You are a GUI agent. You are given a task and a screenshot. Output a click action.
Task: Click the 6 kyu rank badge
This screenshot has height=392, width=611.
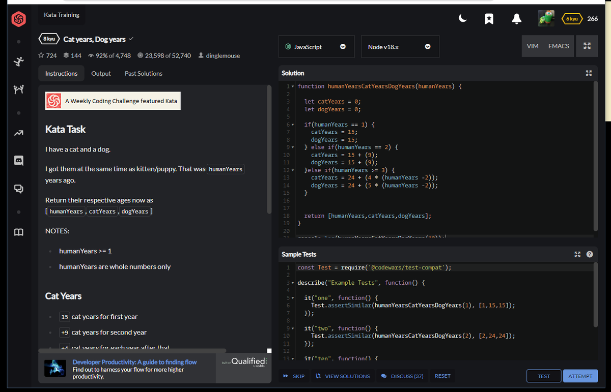(571, 19)
